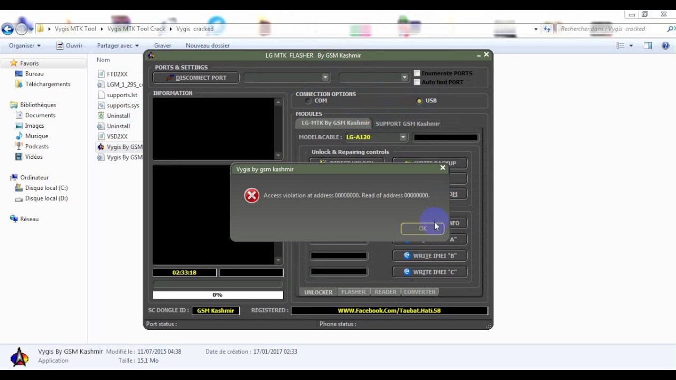Select the USB connection option
This screenshot has height=380, width=676.
pyautogui.click(x=419, y=101)
